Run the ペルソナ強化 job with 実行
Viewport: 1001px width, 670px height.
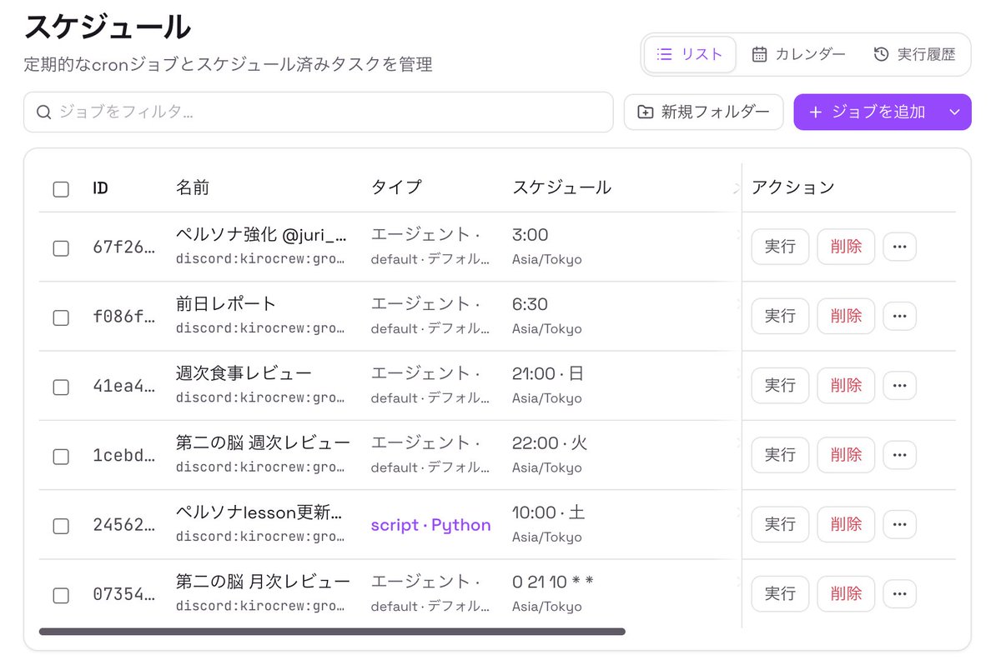[x=780, y=247]
